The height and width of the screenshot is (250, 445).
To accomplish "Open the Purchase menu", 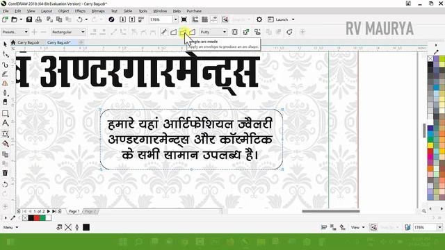I will pos(194,11).
